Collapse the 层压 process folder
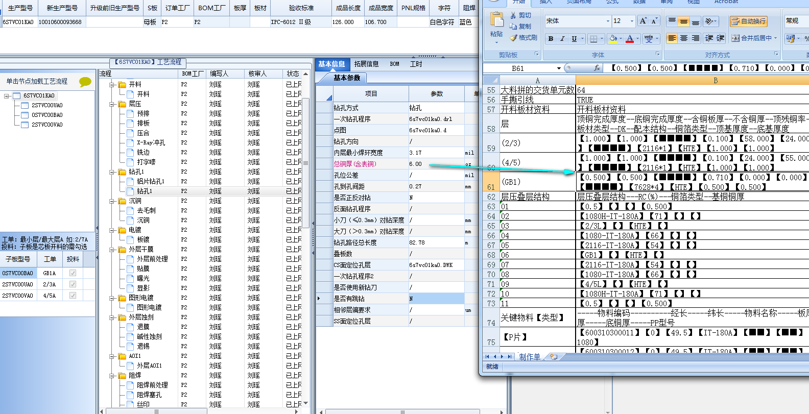Image resolution: width=809 pixels, height=414 pixels. (112, 104)
